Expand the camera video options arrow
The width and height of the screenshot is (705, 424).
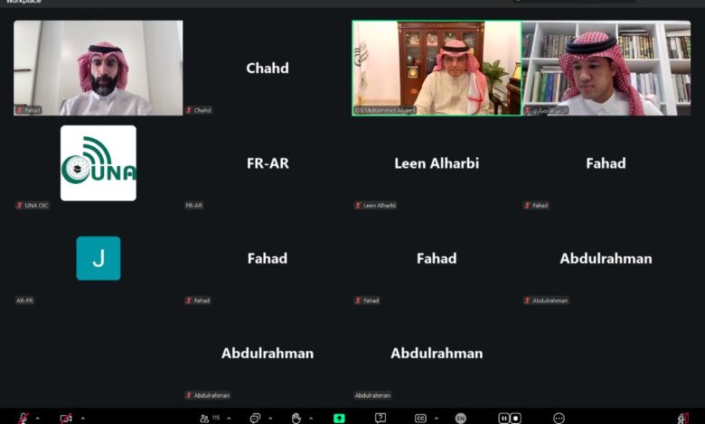(83, 419)
